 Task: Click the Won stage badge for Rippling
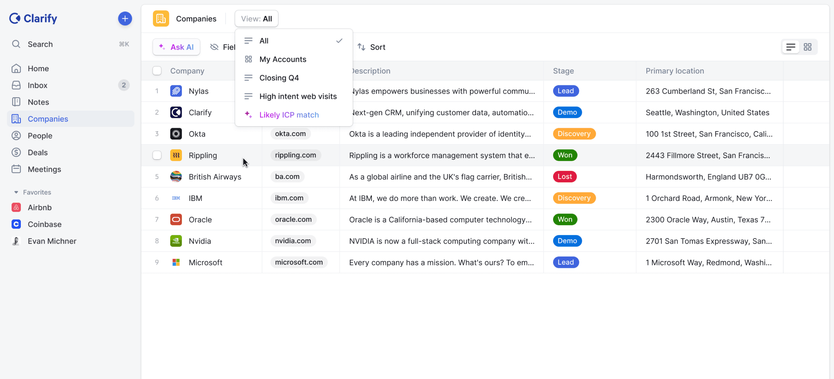click(565, 155)
